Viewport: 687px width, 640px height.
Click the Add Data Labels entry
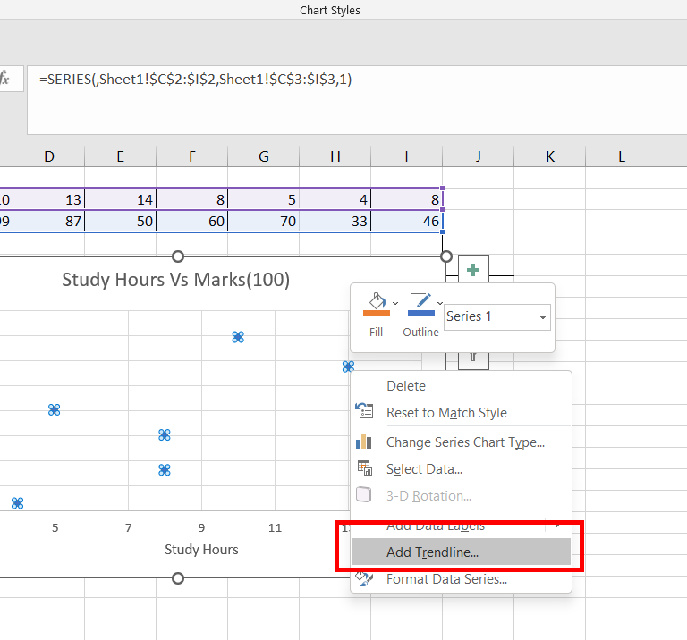click(436, 526)
